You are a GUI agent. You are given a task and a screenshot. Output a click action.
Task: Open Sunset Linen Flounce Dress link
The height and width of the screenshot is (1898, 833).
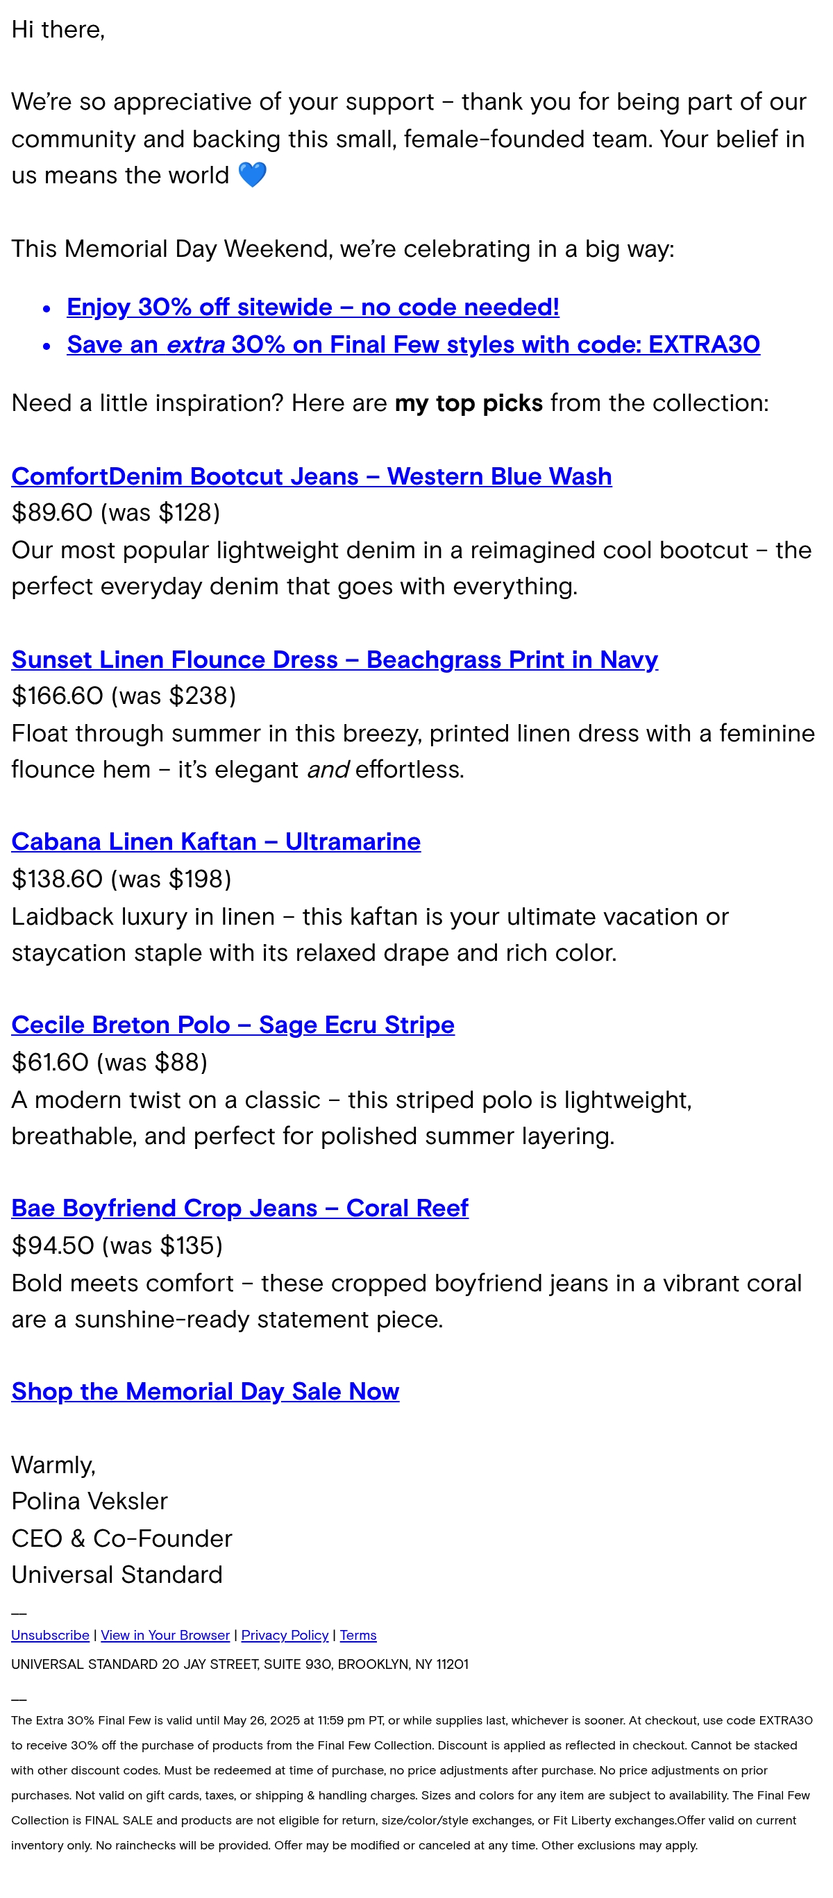coord(335,660)
